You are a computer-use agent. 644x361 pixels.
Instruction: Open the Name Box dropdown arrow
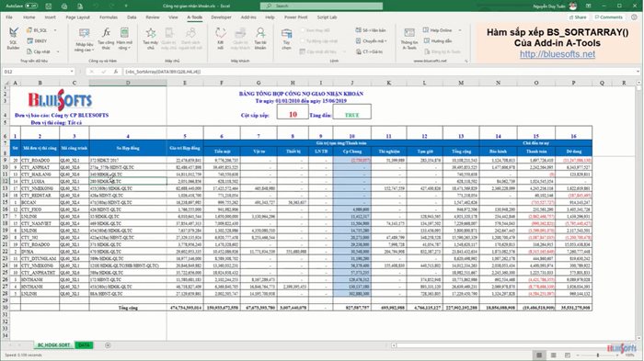(x=72, y=72)
